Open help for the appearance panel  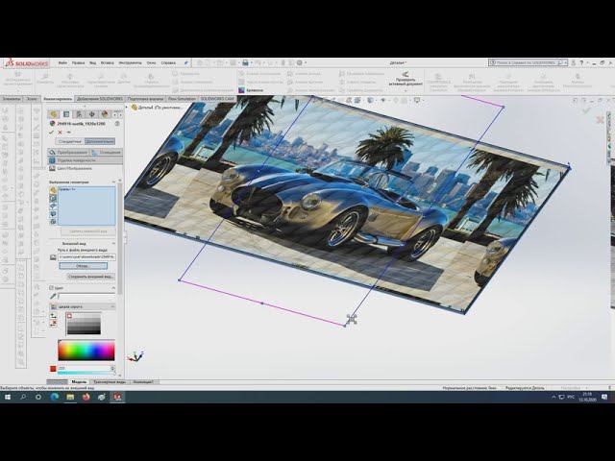click(x=117, y=124)
